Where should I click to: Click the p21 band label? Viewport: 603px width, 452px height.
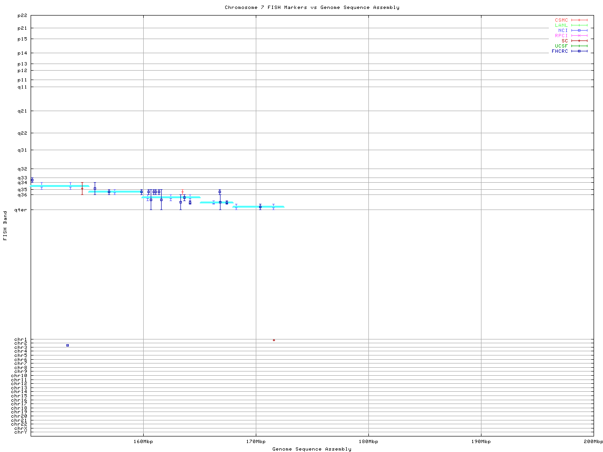pyautogui.click(x=22, y=28)
